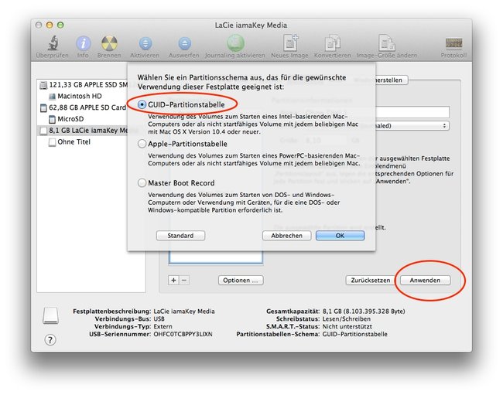The height and width of the screenshot is (395, 503).
Task: Confirm the partition scheme with OK
Action: point(340,236)
